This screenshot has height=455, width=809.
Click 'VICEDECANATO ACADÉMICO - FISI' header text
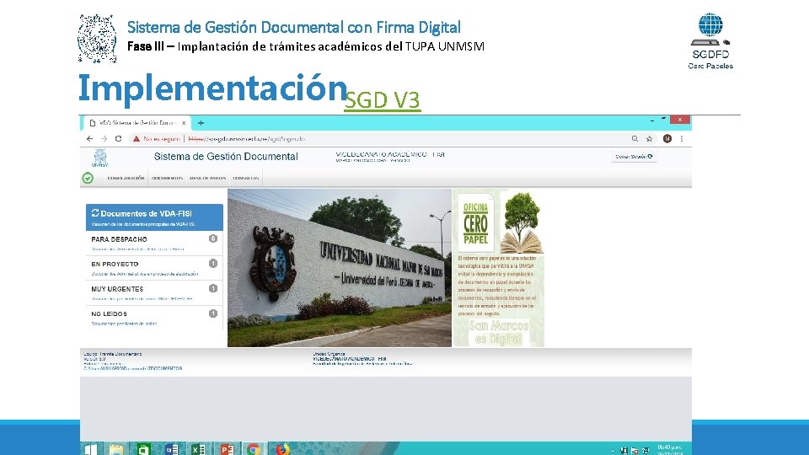[x=390, y=154]
